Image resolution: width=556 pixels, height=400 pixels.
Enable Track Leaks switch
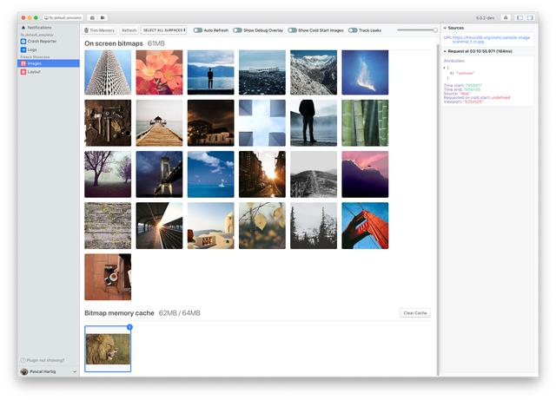(353, 30)
